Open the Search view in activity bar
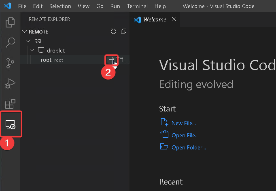The image size is (276, 191). click(x=10, y=42)
